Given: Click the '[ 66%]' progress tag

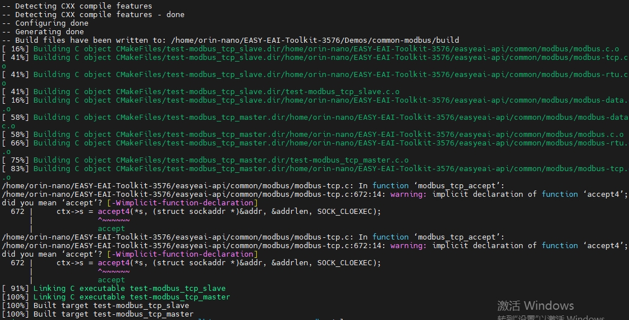Looking at the screenshot, I should coord(15,143).
